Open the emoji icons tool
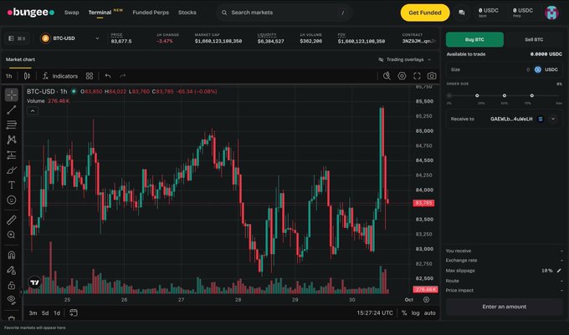Image resolution: width=569 pixels, height=335 pixels. [12, 200]
